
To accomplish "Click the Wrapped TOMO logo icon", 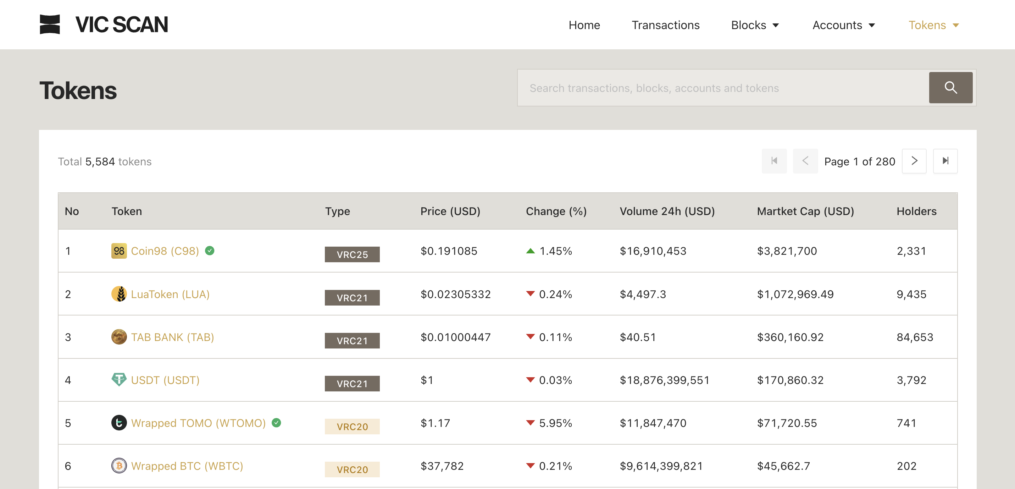I will (x=118, y=423).
